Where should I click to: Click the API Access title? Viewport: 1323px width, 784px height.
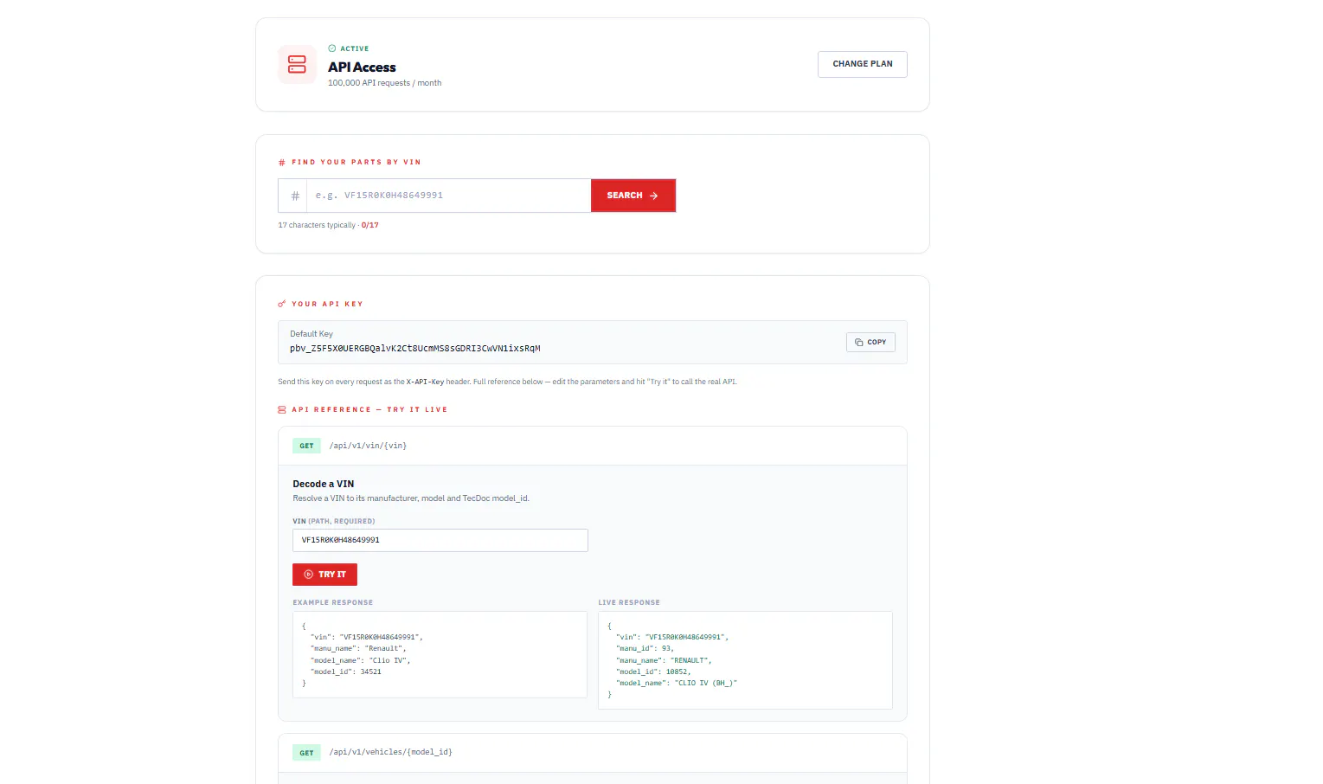coord(362,67)
